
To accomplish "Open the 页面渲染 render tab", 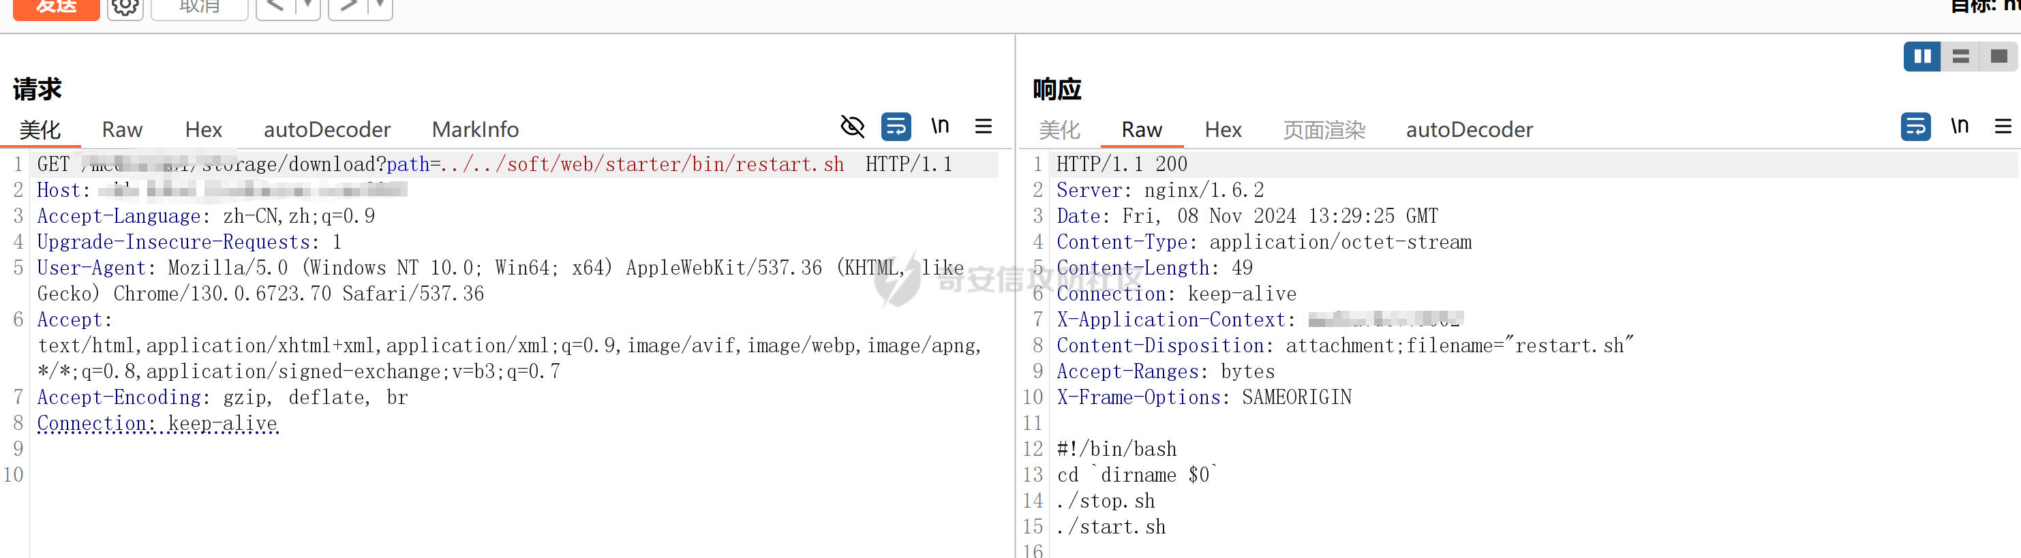I will pos(1324,129).
